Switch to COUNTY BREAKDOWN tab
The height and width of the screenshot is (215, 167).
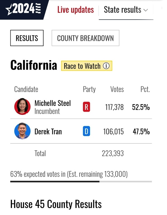pos(86,38)
